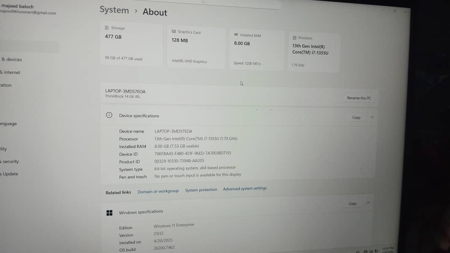Open the '& devices' sidebar item
Viewport: 450px width, 253px height.
pyautogui.click(x=11, y=59)
